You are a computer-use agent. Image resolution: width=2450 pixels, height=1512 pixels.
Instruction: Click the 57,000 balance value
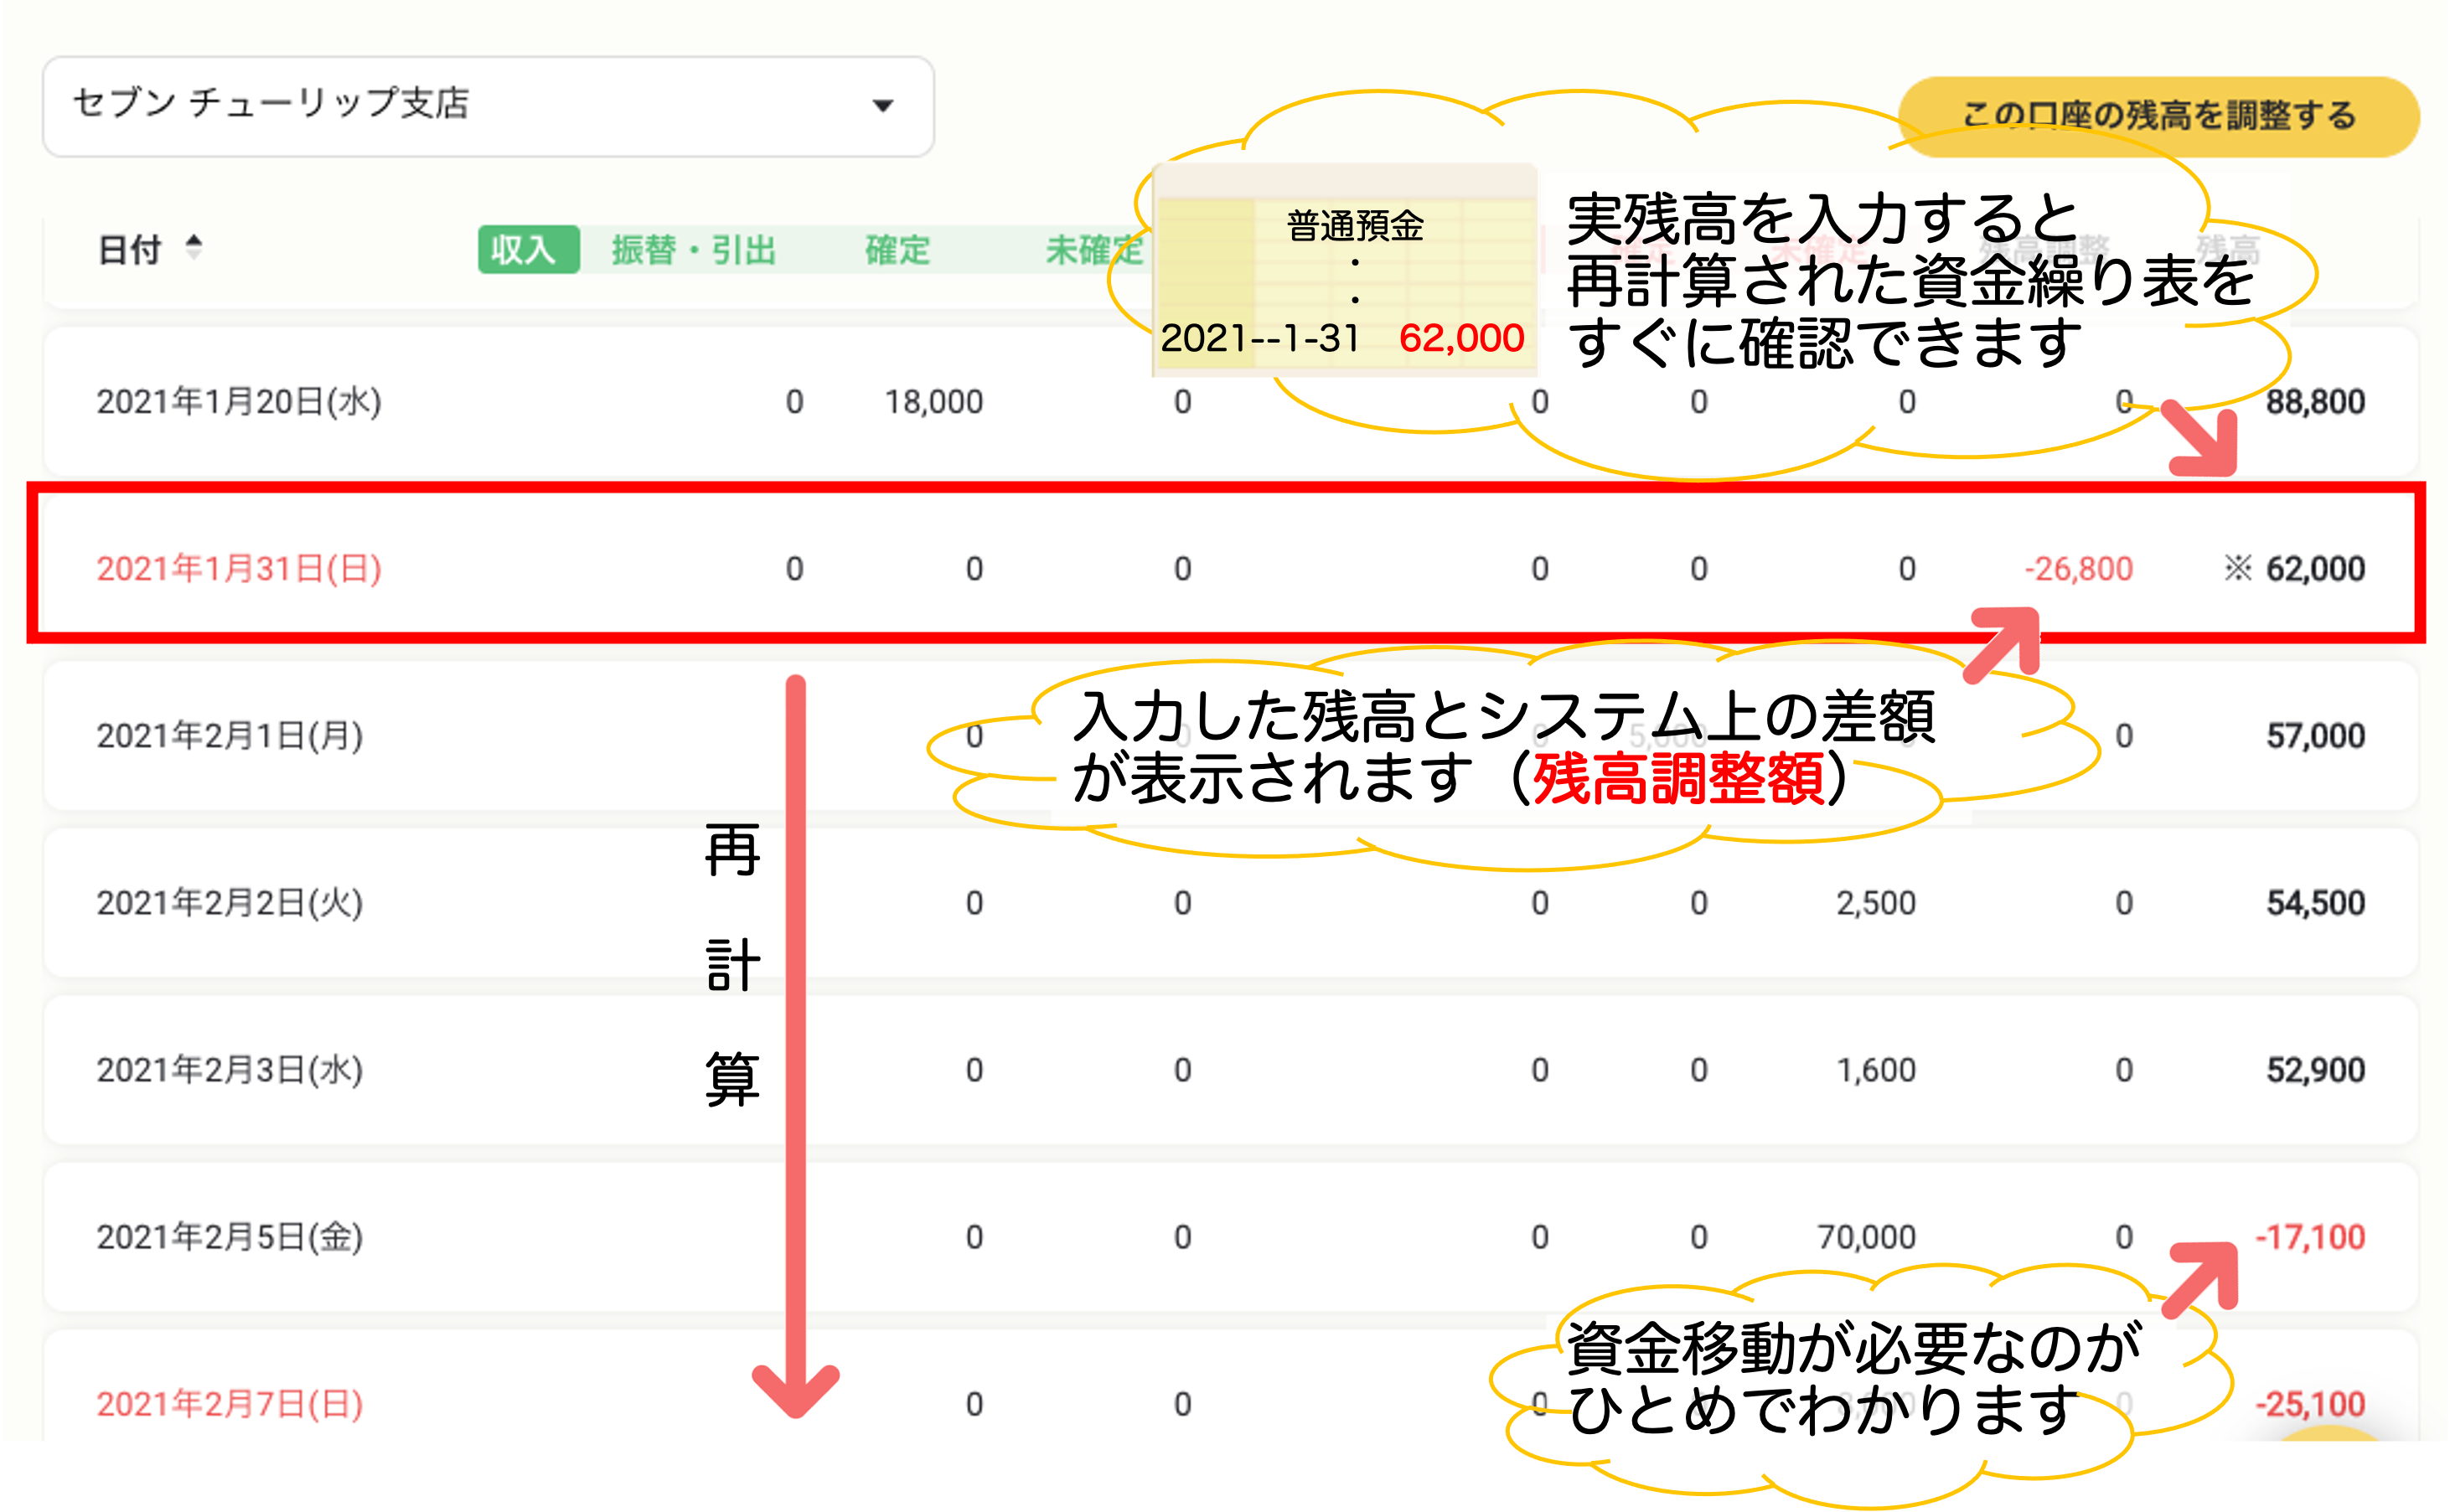pyautogui.click(x=2315, y=736)
